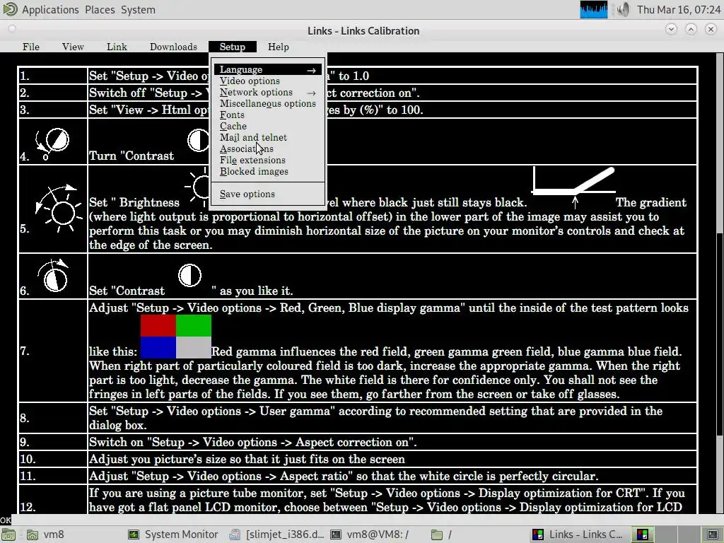Viewport: 724px width, 543px height.
Task: Click the green field of test pattern
Action: coord(194,325)
